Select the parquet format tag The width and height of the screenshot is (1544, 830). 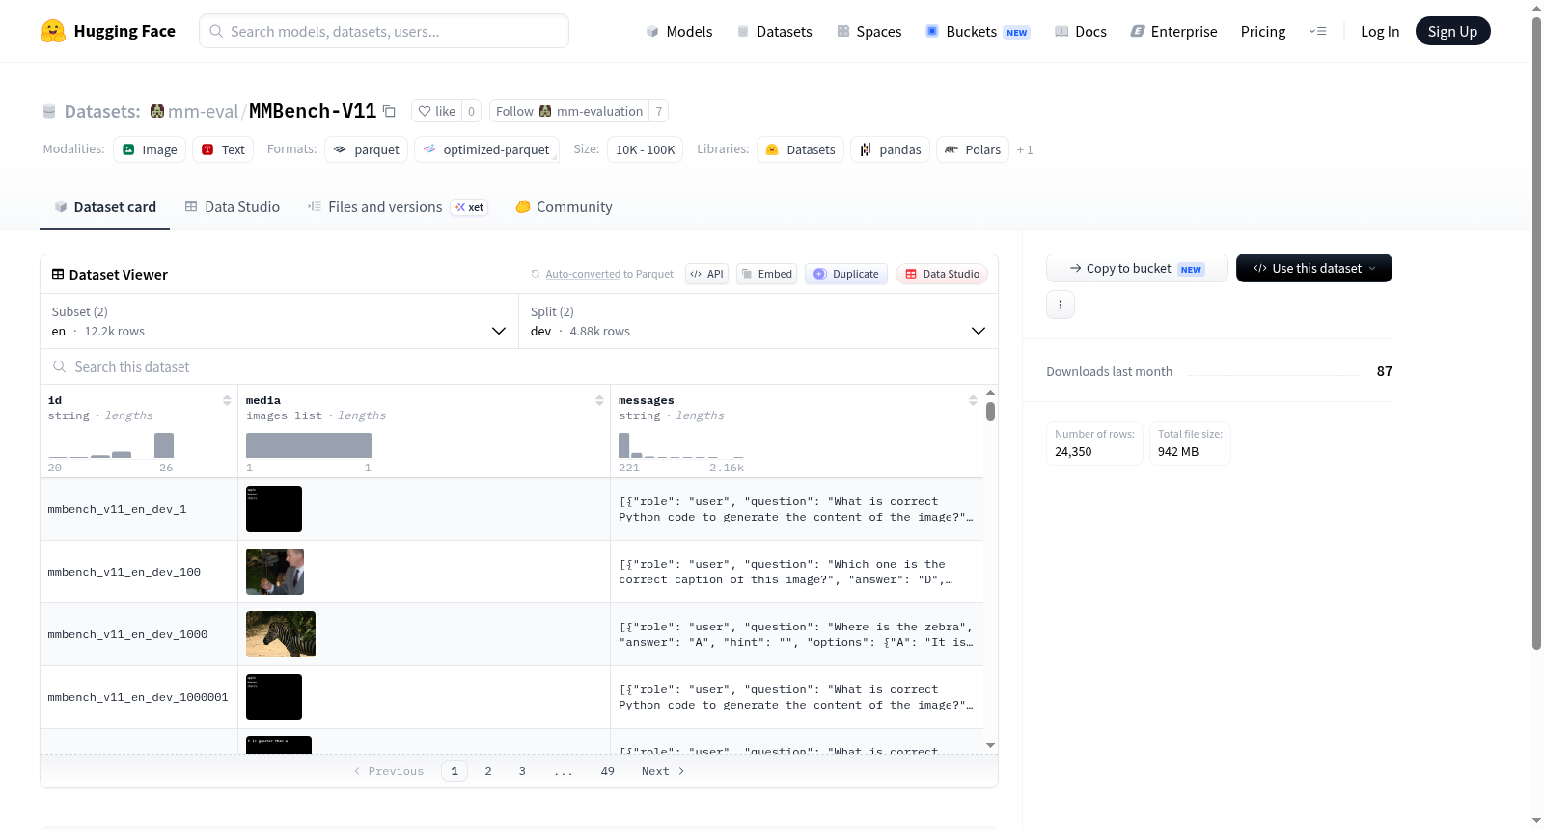coord(366,149)
